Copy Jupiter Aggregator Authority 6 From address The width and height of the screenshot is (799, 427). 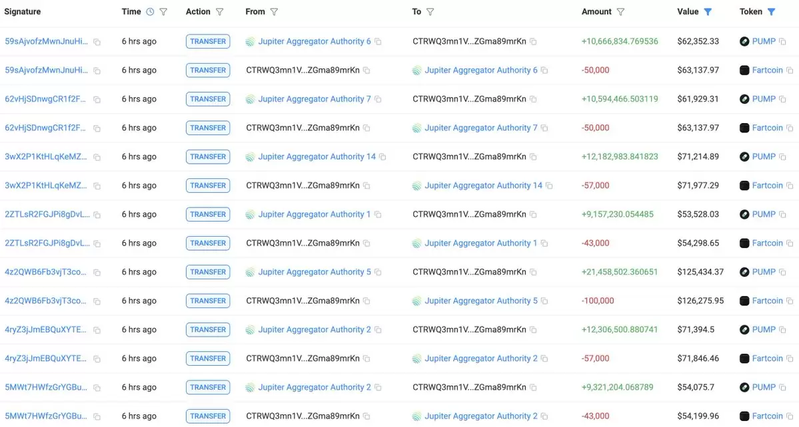click(x=378, y=42)
